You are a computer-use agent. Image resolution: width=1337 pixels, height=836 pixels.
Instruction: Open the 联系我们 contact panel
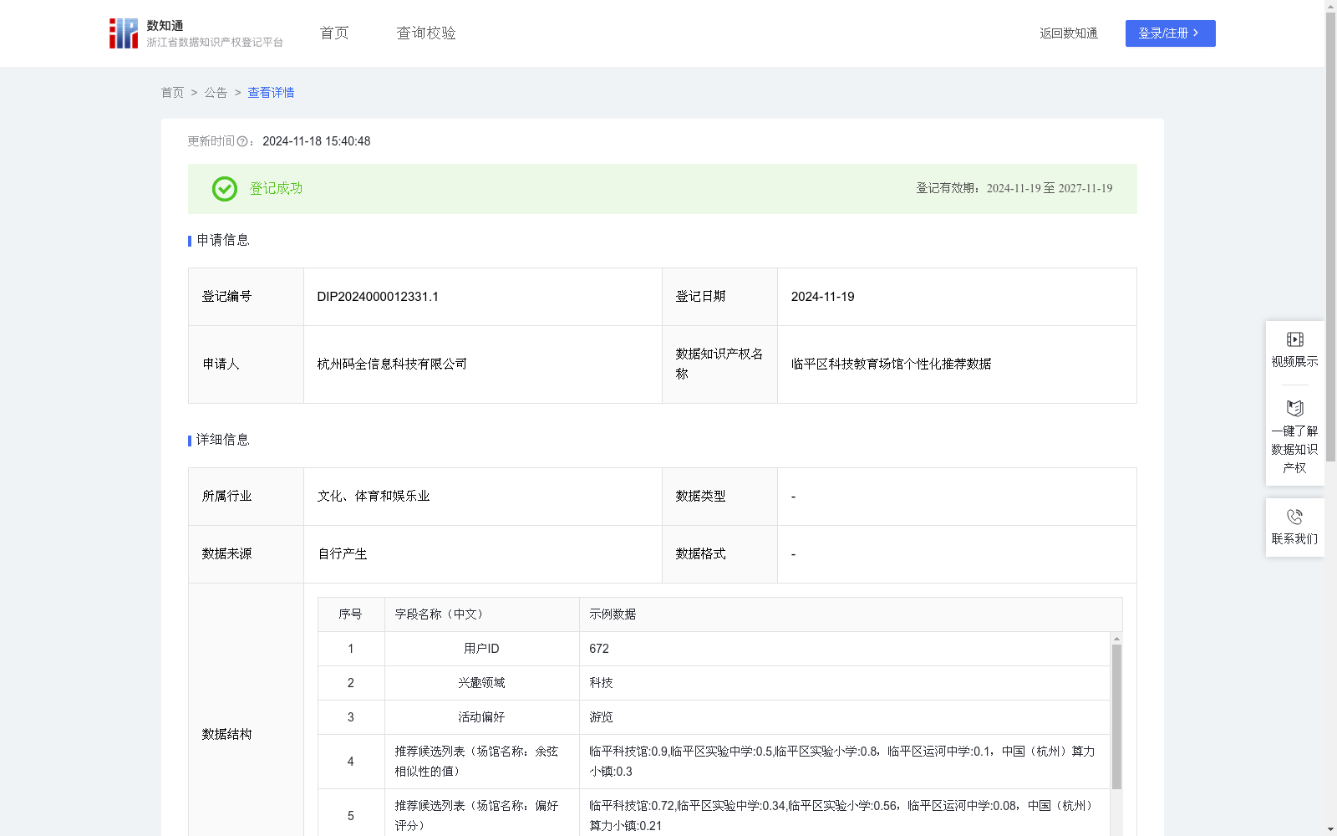pos(1294,528)
